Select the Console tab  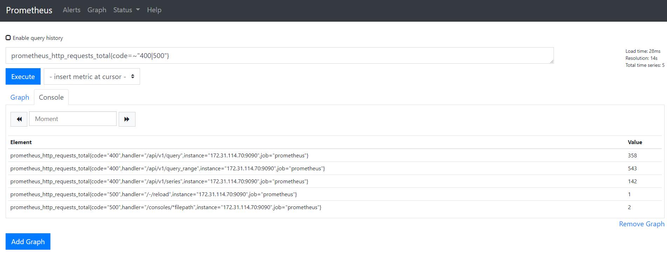pyautogui.click(x=51, y=97)
